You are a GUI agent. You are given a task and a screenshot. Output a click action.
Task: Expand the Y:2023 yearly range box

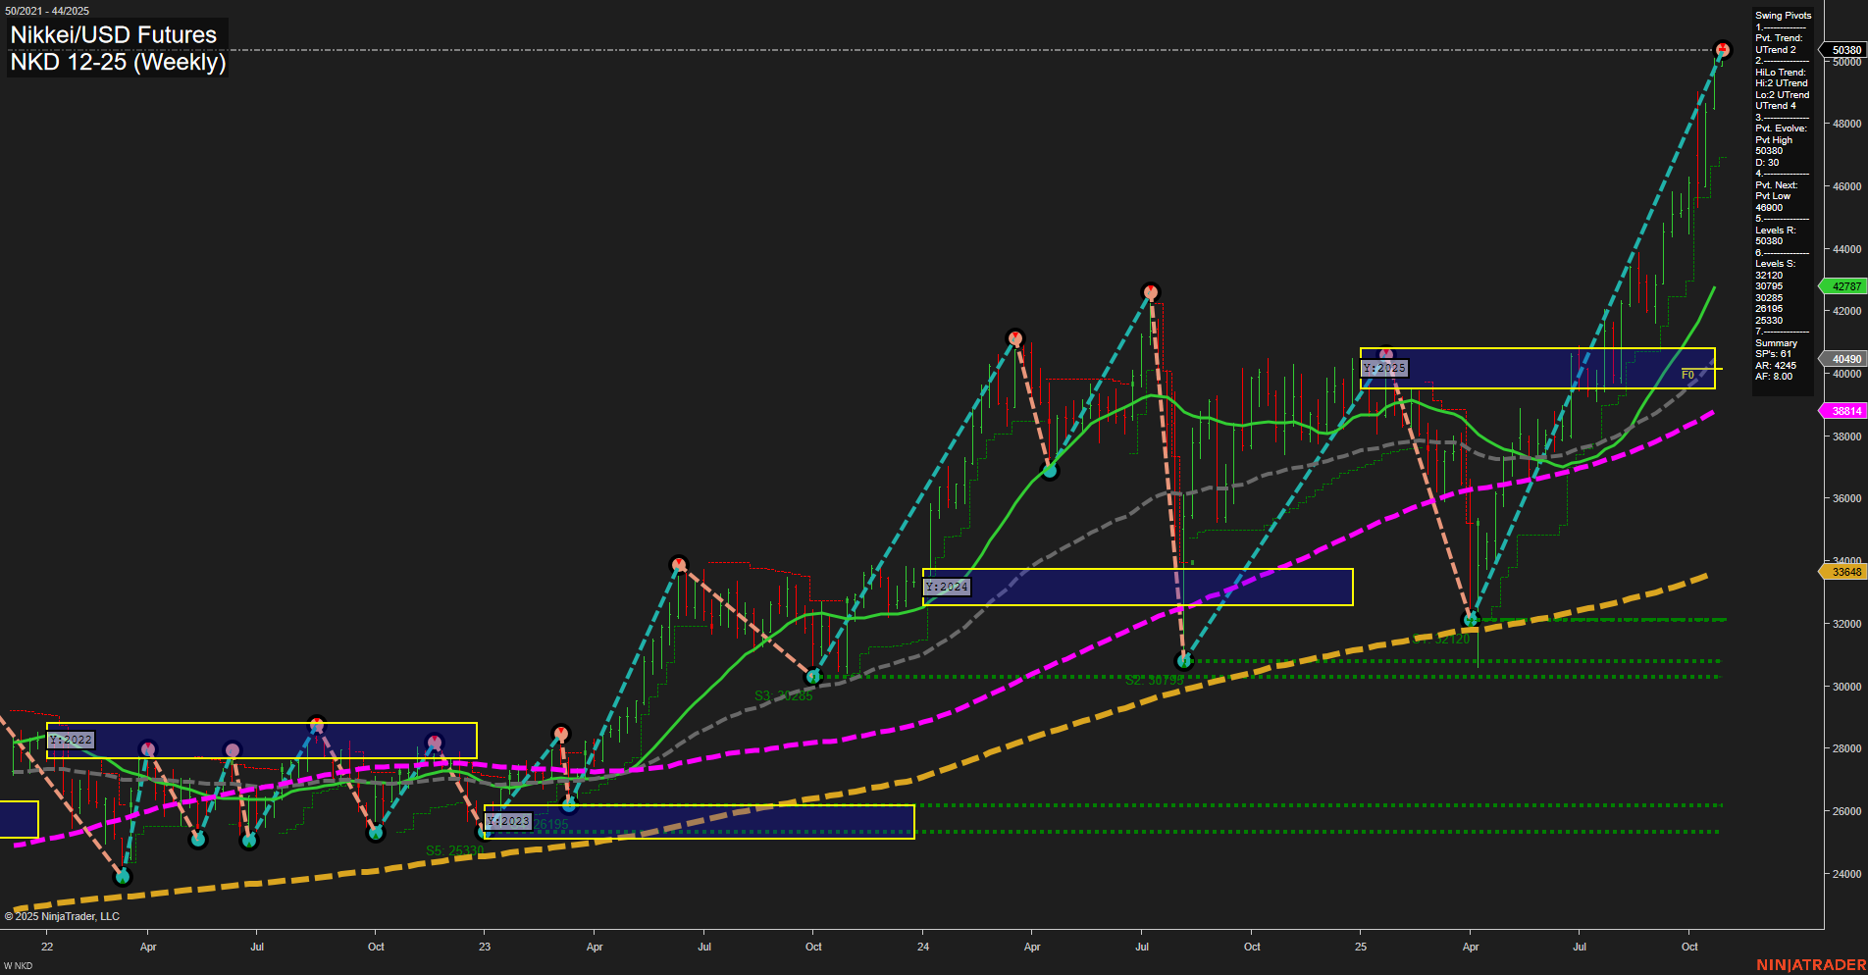pyautogui.click(x=508, y=820)
